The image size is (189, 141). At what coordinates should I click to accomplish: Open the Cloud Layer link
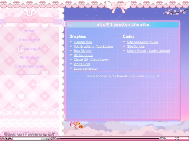point(99,60)
